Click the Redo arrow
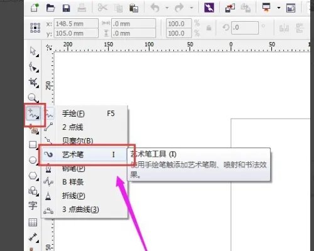Image resolution: width=314 pixels, height=251 pixels. coord(180,8)
